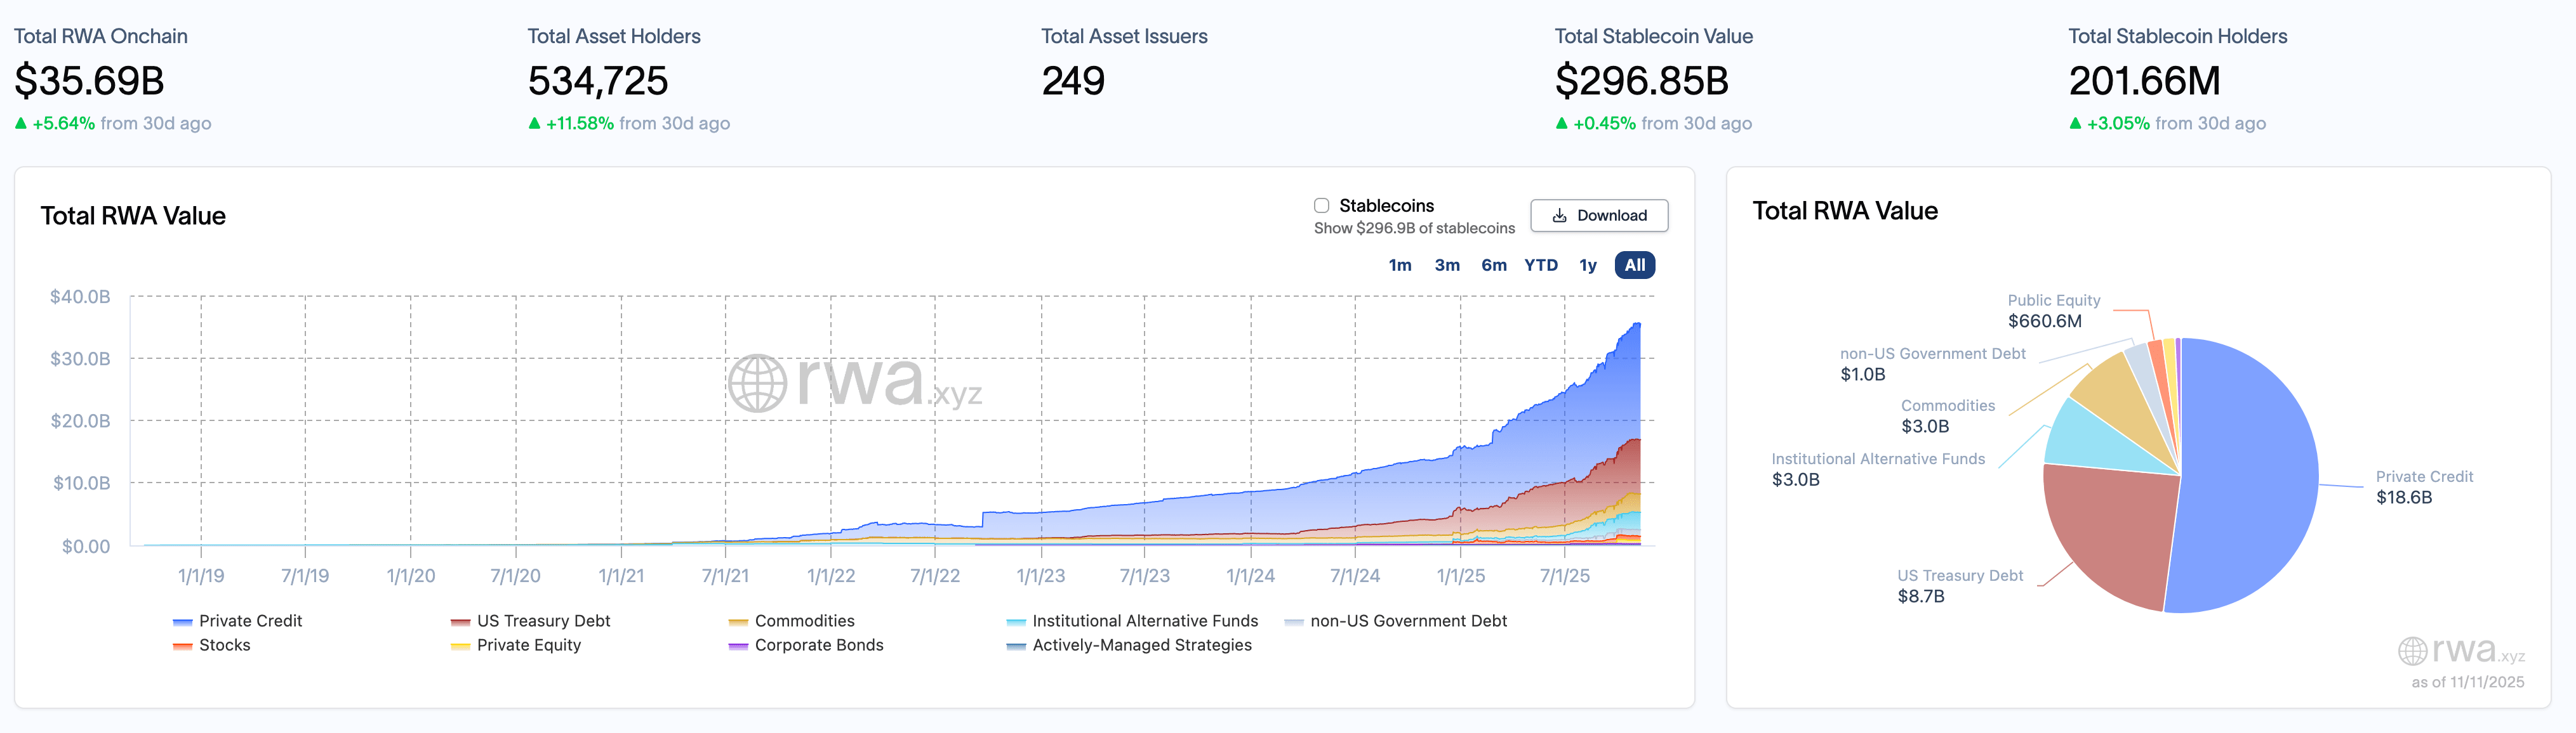
Task: Toggle US Treasury Debt legend icon
Action: [460, 622]
